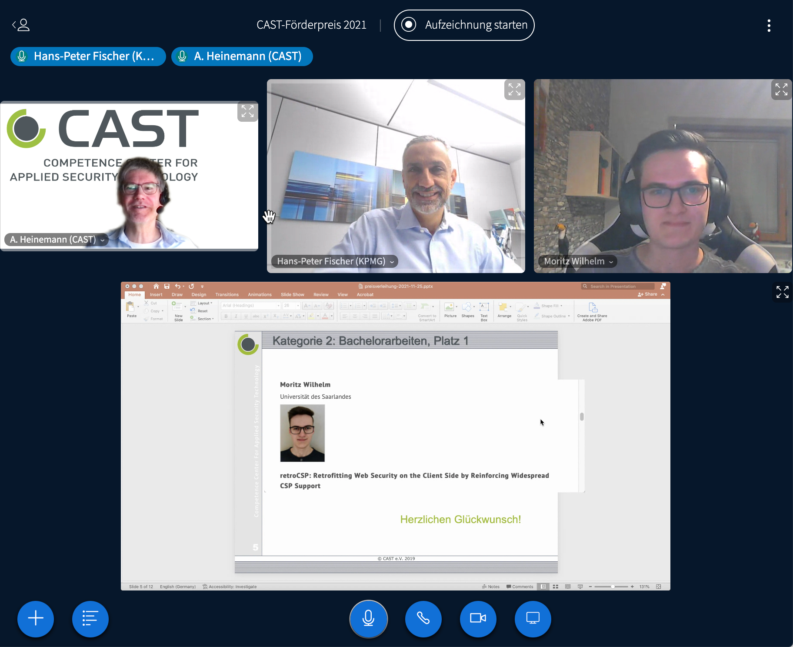Open the list menu button

(x=90, y=618)
